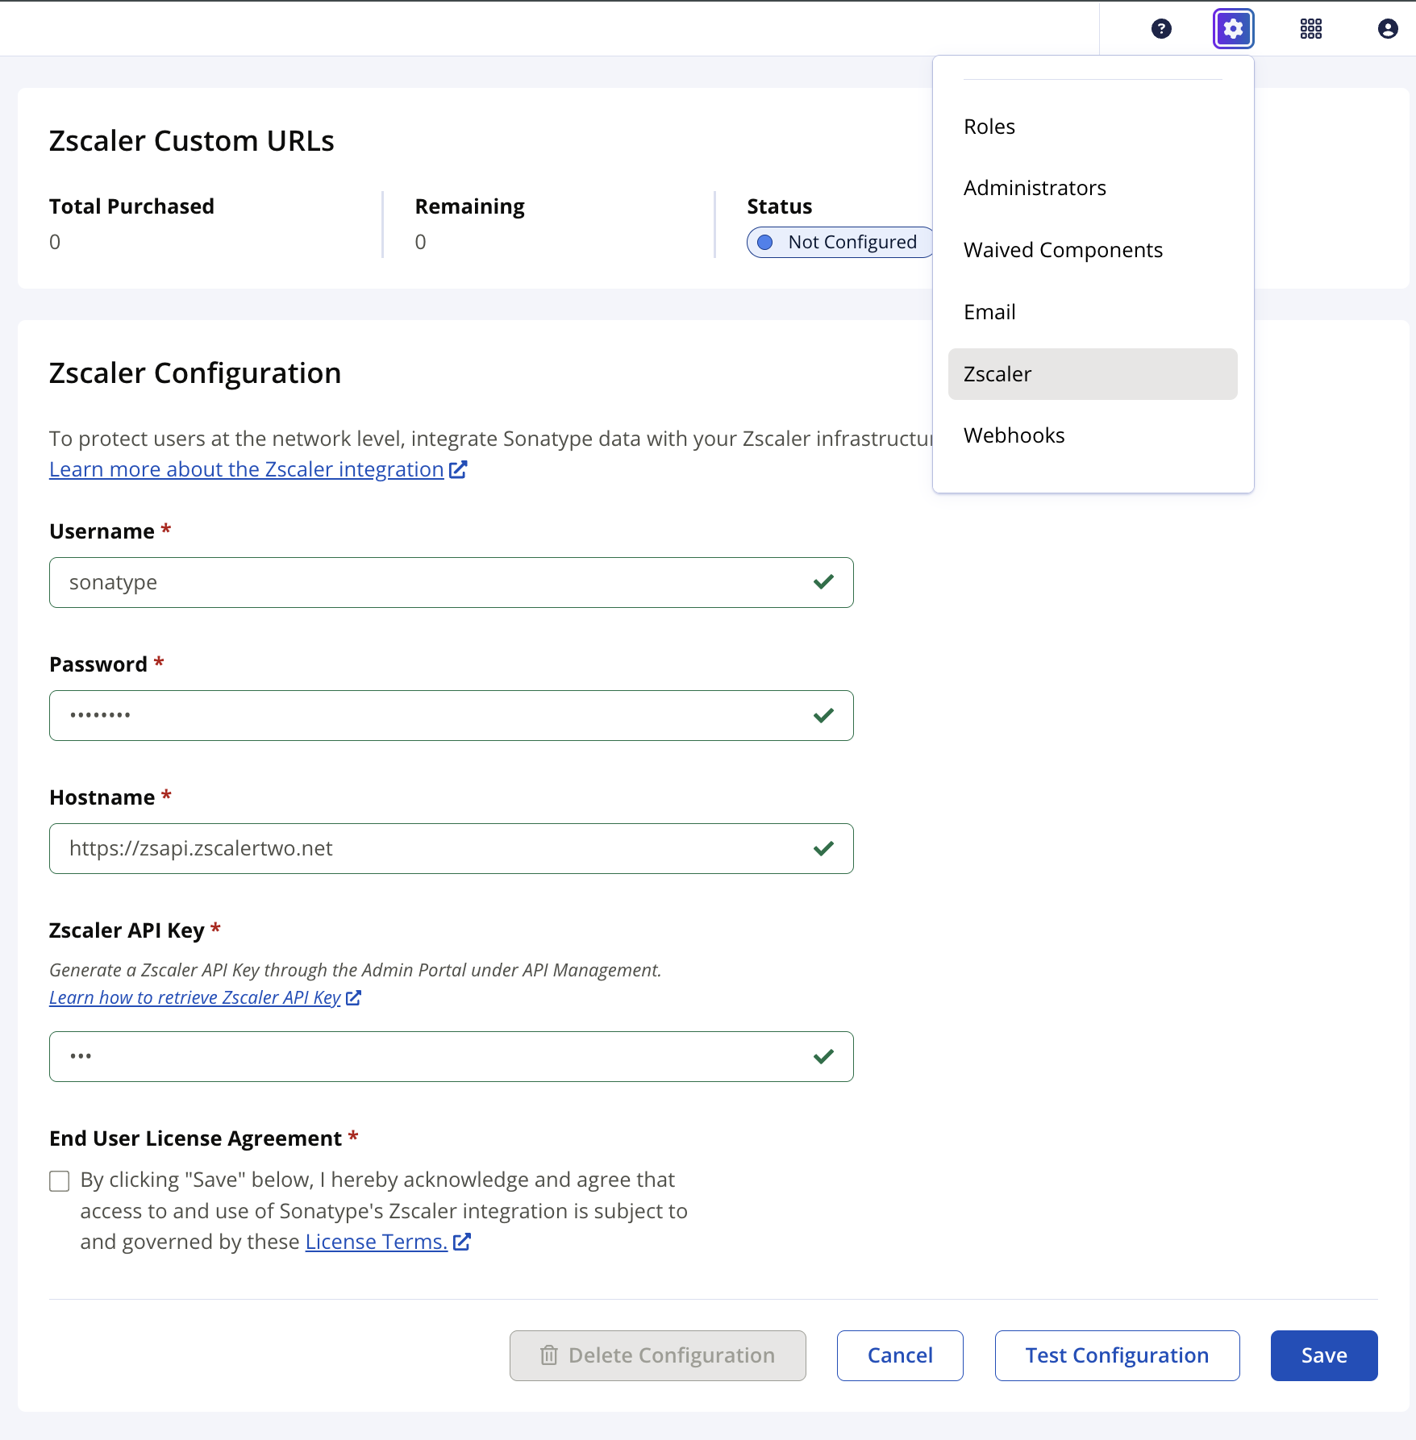Screen dimensions: 1416x1440
Task: Select Zscaler in the settings menu
Action: pyautogui.click(x=1093, y=374)
